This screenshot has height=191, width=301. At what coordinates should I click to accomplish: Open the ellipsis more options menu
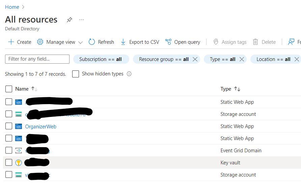tap(82, 20)
